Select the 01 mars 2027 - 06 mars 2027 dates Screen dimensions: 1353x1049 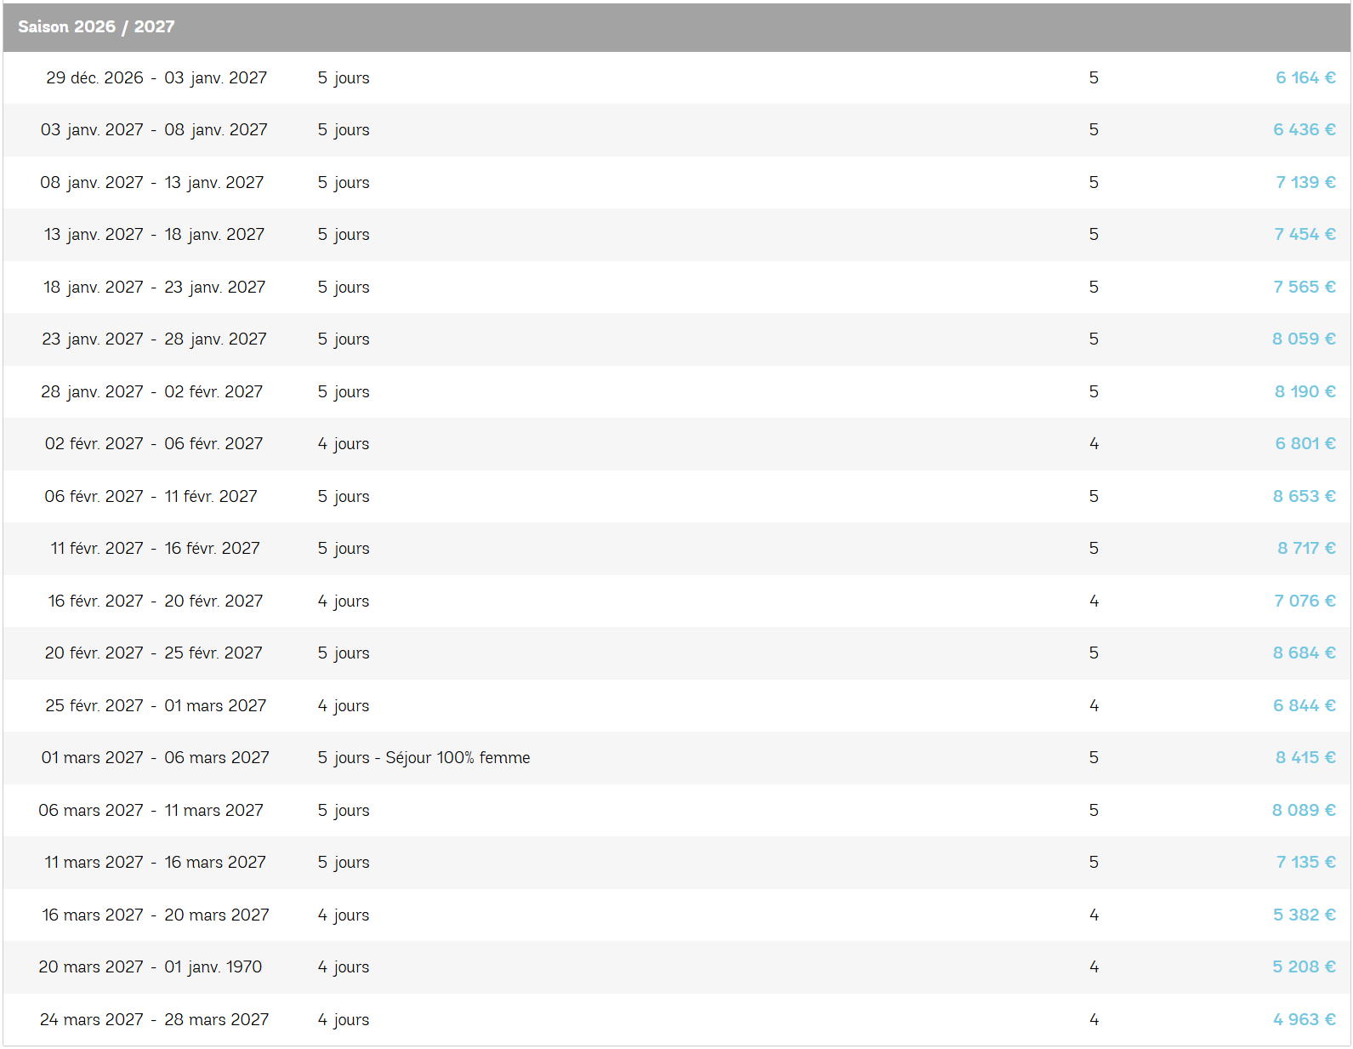(156, 758)
